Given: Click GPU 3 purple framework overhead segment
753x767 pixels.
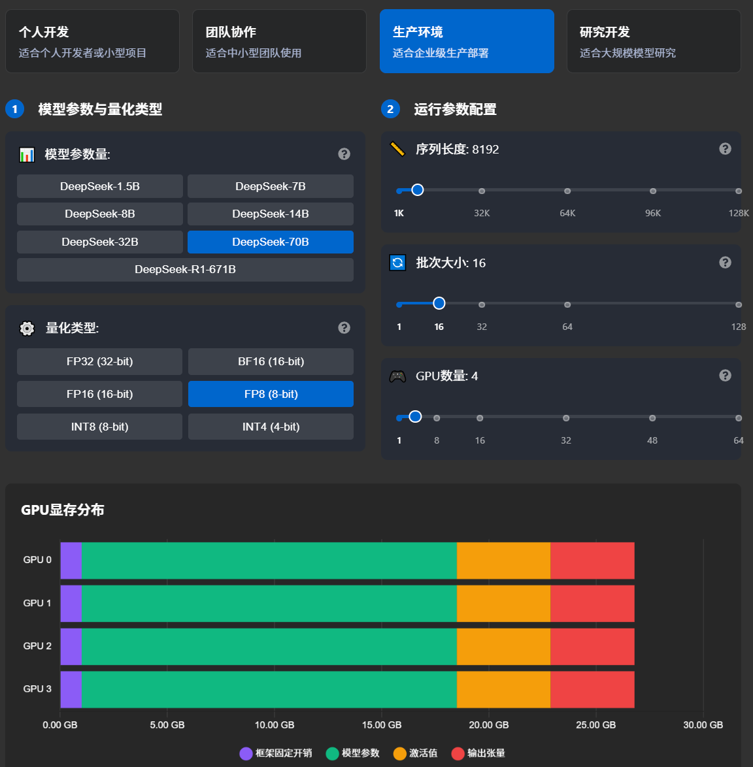Looking at the screenshot, I should click(71, 690).
